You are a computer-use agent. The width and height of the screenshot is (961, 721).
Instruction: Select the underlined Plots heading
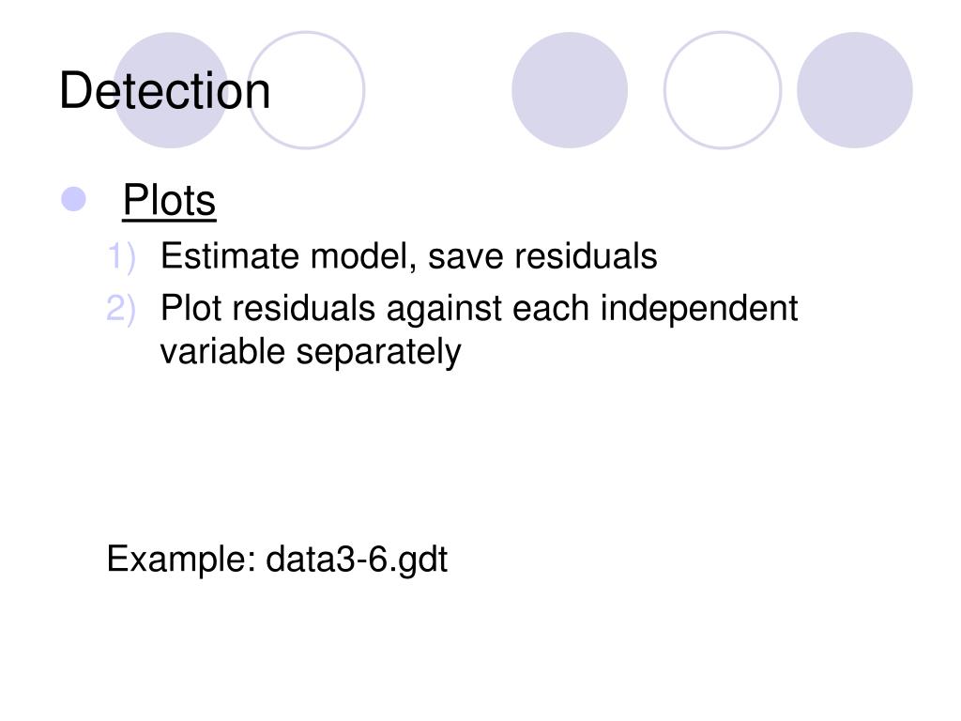point(169,200)
